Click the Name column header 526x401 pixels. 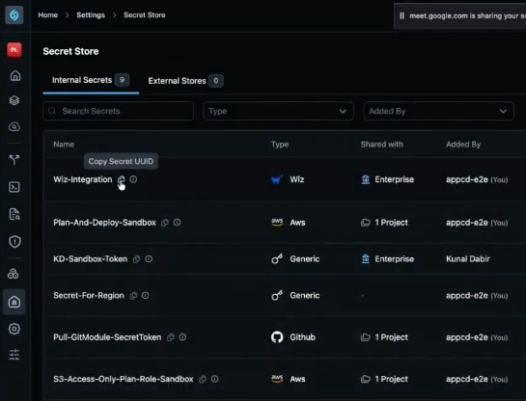coord(64,145)
